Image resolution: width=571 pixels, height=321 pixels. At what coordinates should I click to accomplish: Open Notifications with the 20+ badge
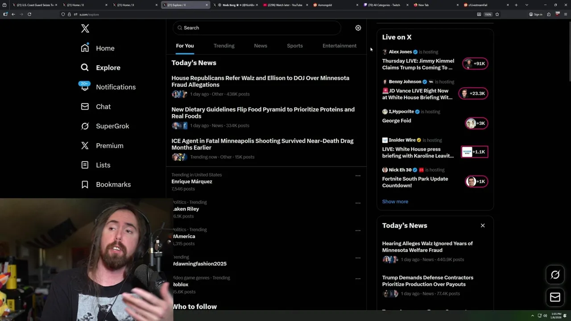(x=108, y=87)
